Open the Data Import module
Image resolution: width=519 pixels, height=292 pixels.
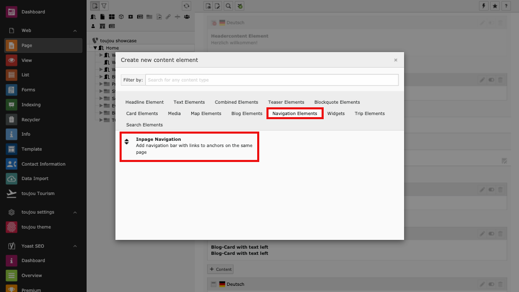click(x=35, y=179)
